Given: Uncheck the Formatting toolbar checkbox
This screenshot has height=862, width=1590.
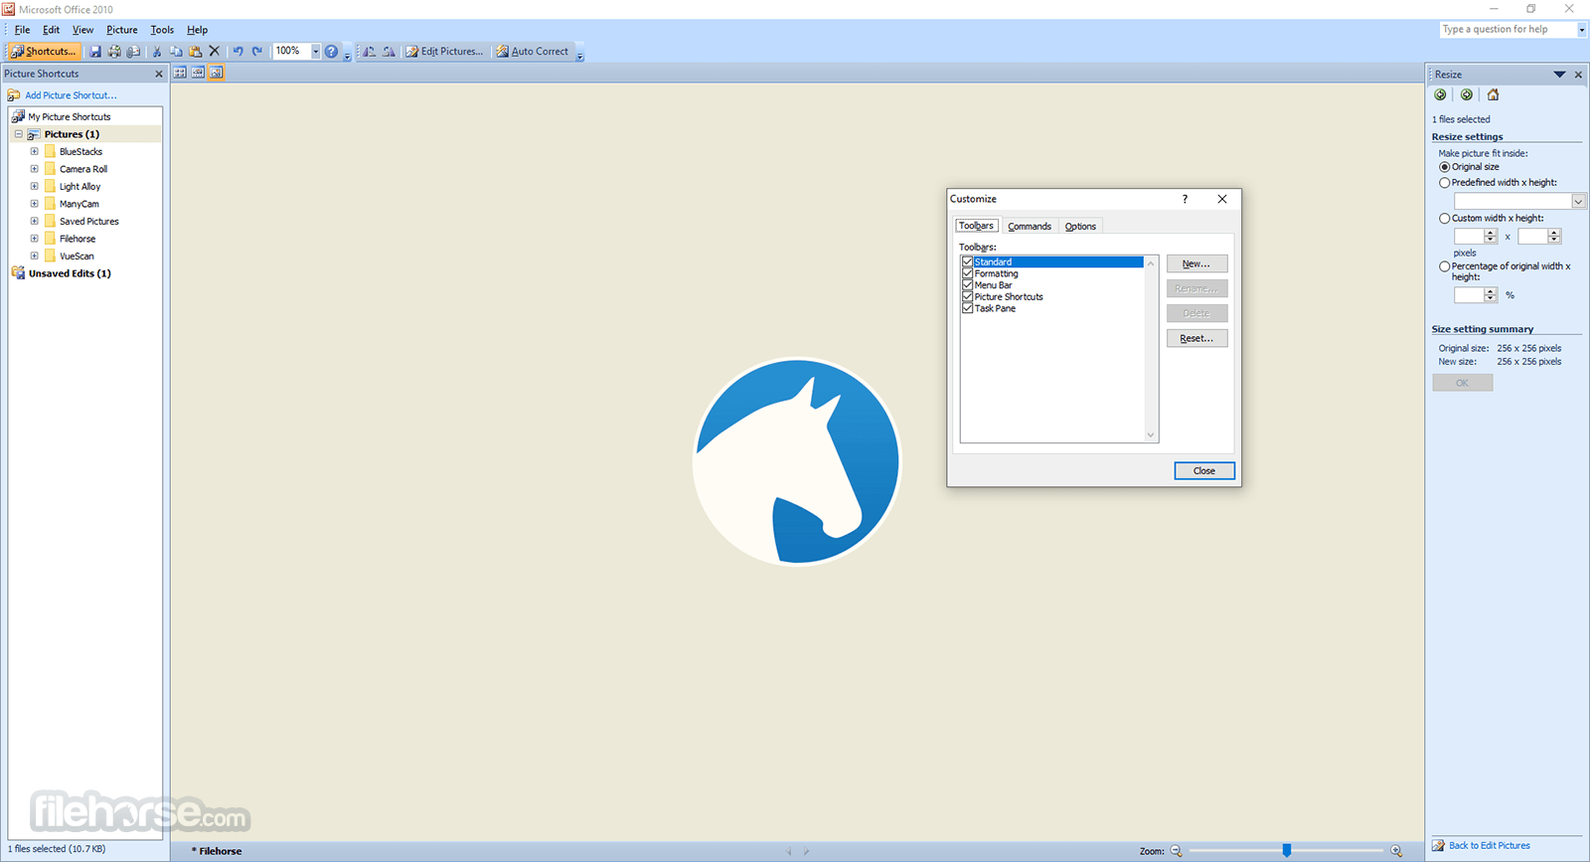Looking at the screenshot, I should (967, 273).
